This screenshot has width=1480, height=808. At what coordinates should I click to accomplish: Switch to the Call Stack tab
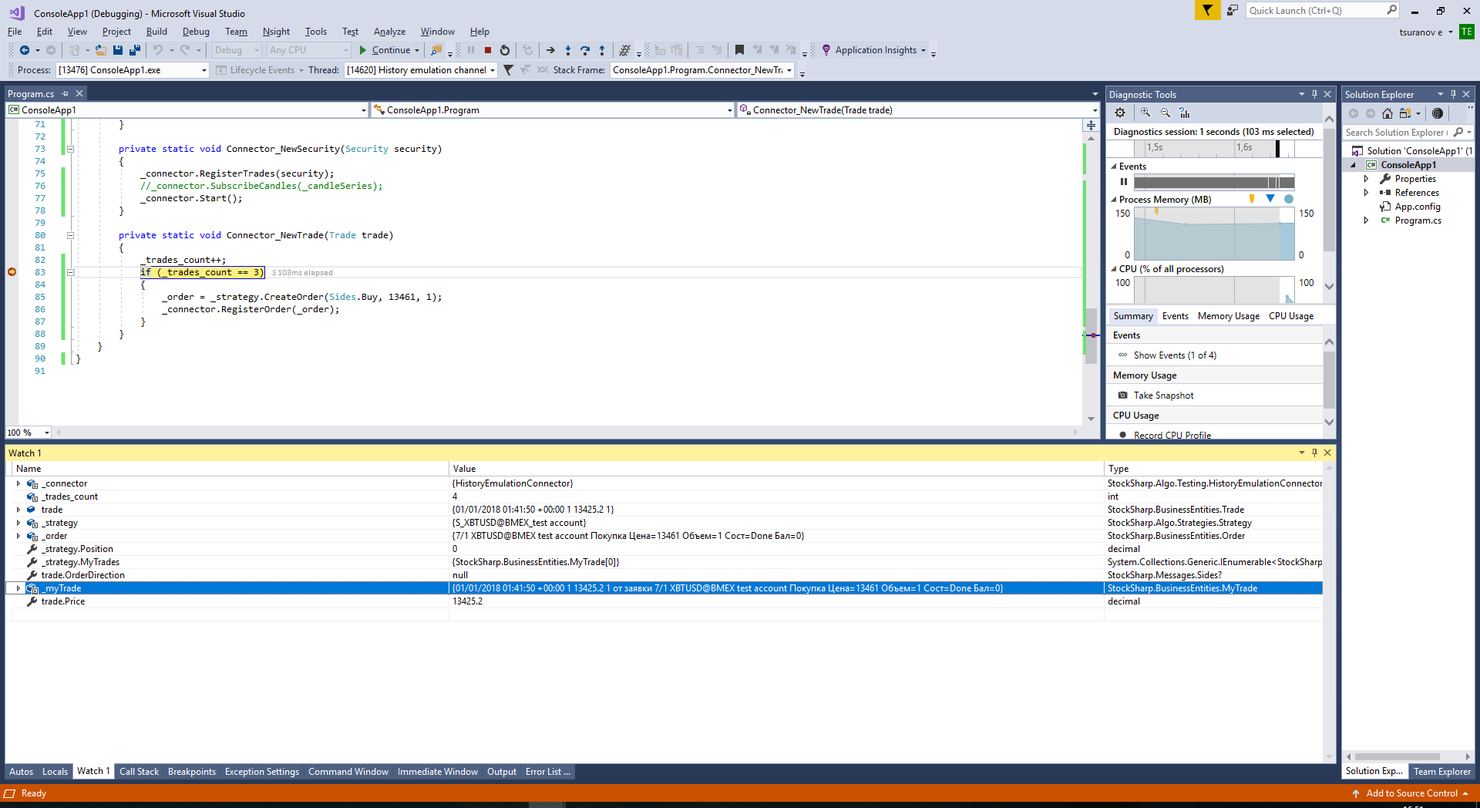coord(139,772)
